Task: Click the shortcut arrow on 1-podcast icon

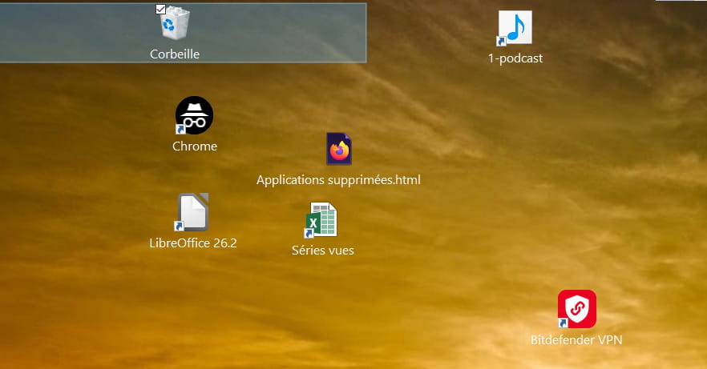Action: [502, 41]
